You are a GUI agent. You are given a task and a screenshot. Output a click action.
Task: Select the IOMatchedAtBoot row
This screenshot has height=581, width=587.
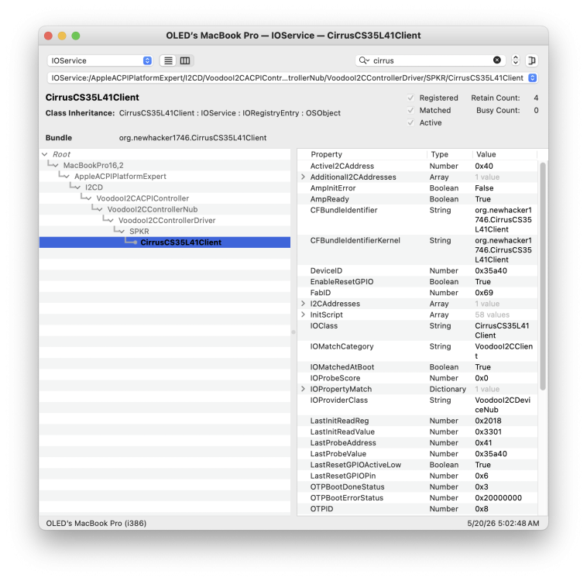coord(417,367)
